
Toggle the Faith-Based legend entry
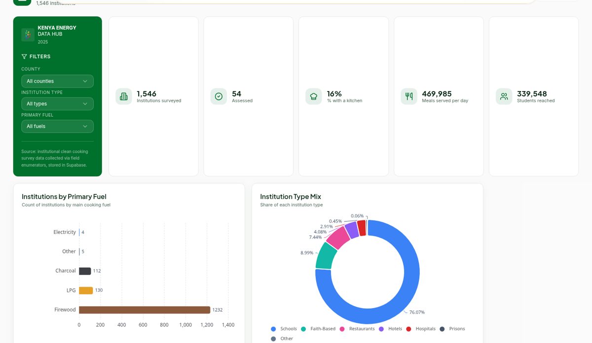point(318,329)
